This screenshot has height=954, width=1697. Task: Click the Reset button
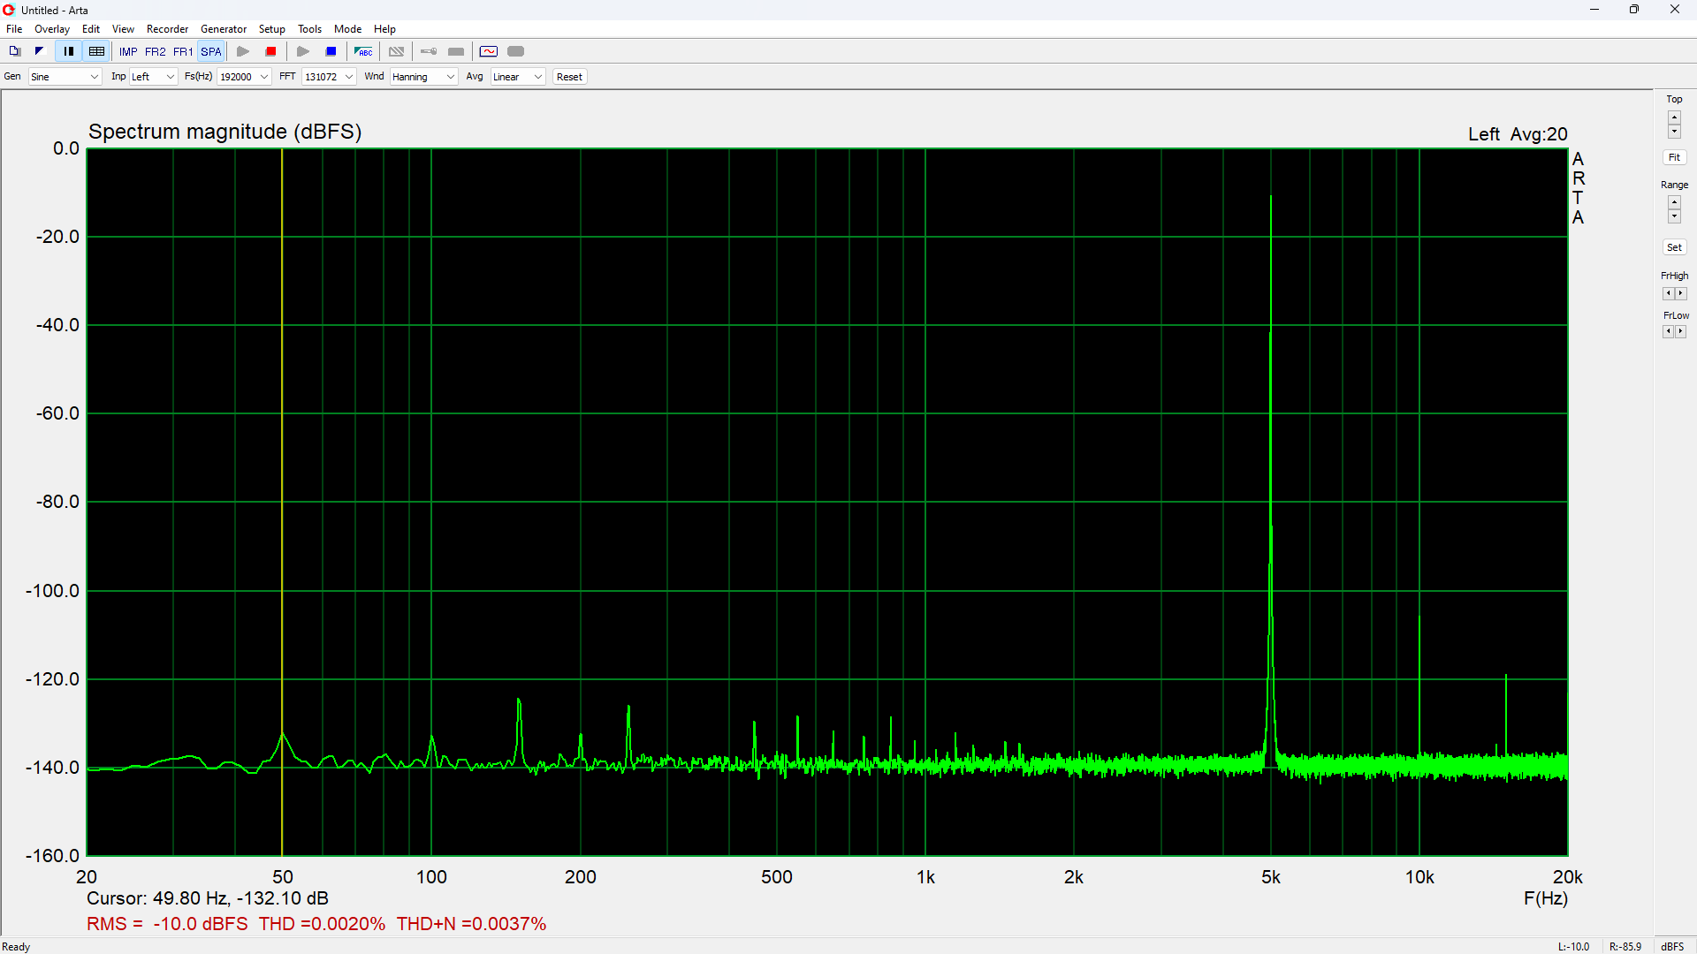click(570, 77)
